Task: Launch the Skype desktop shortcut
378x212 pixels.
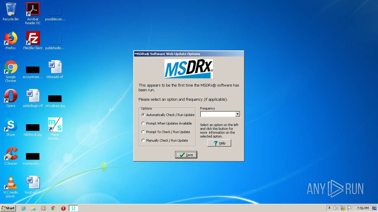Action: click(x=11, y=127)
